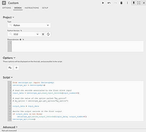Go to the SETUP tab
Image resolution: width=146 pixels, height=132 pixels.
point(45,8)
